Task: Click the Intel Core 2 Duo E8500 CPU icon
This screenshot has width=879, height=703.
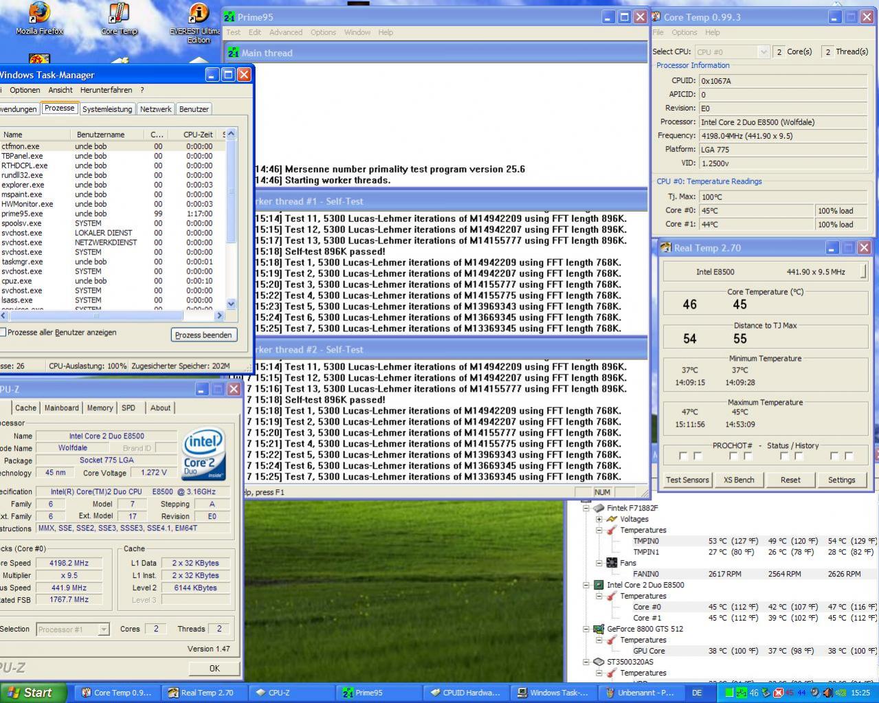Action: click(599, 585)
